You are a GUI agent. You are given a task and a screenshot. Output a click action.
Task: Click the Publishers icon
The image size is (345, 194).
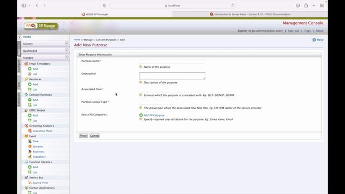pyautogui.click(x=30, y=157)
